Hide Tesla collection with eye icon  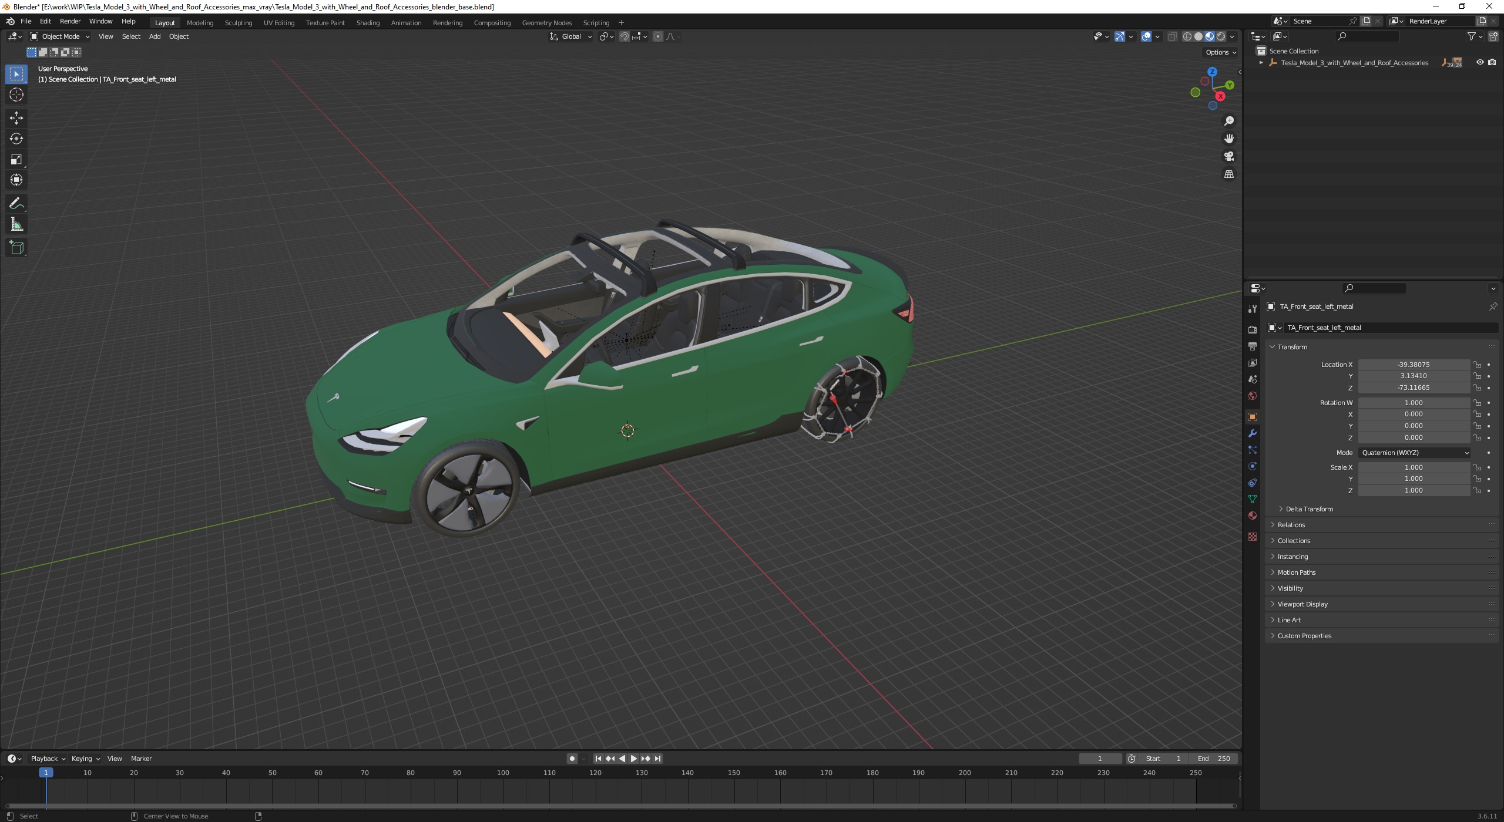pos(1479,62)
